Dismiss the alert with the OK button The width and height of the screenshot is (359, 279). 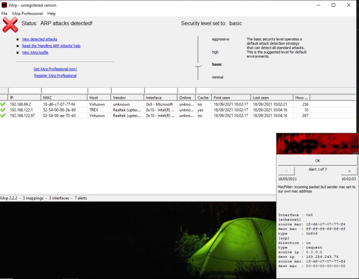click(x=318, y=160)
